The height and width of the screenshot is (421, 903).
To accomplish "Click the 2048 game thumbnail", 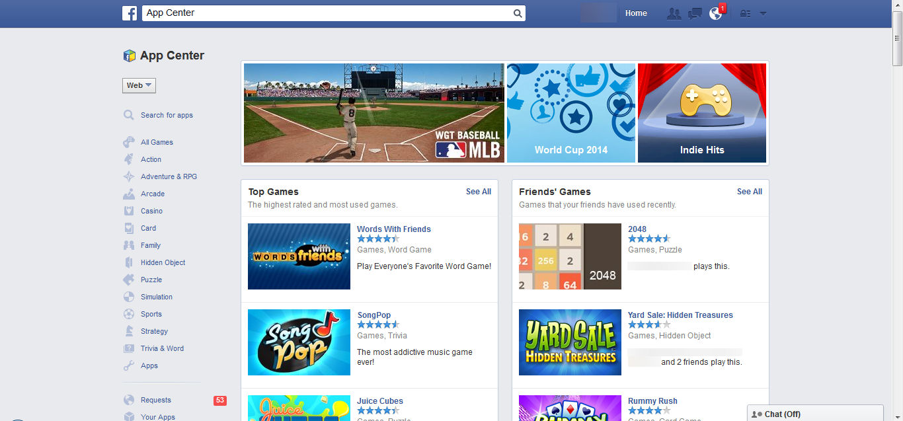I will 570,256.
